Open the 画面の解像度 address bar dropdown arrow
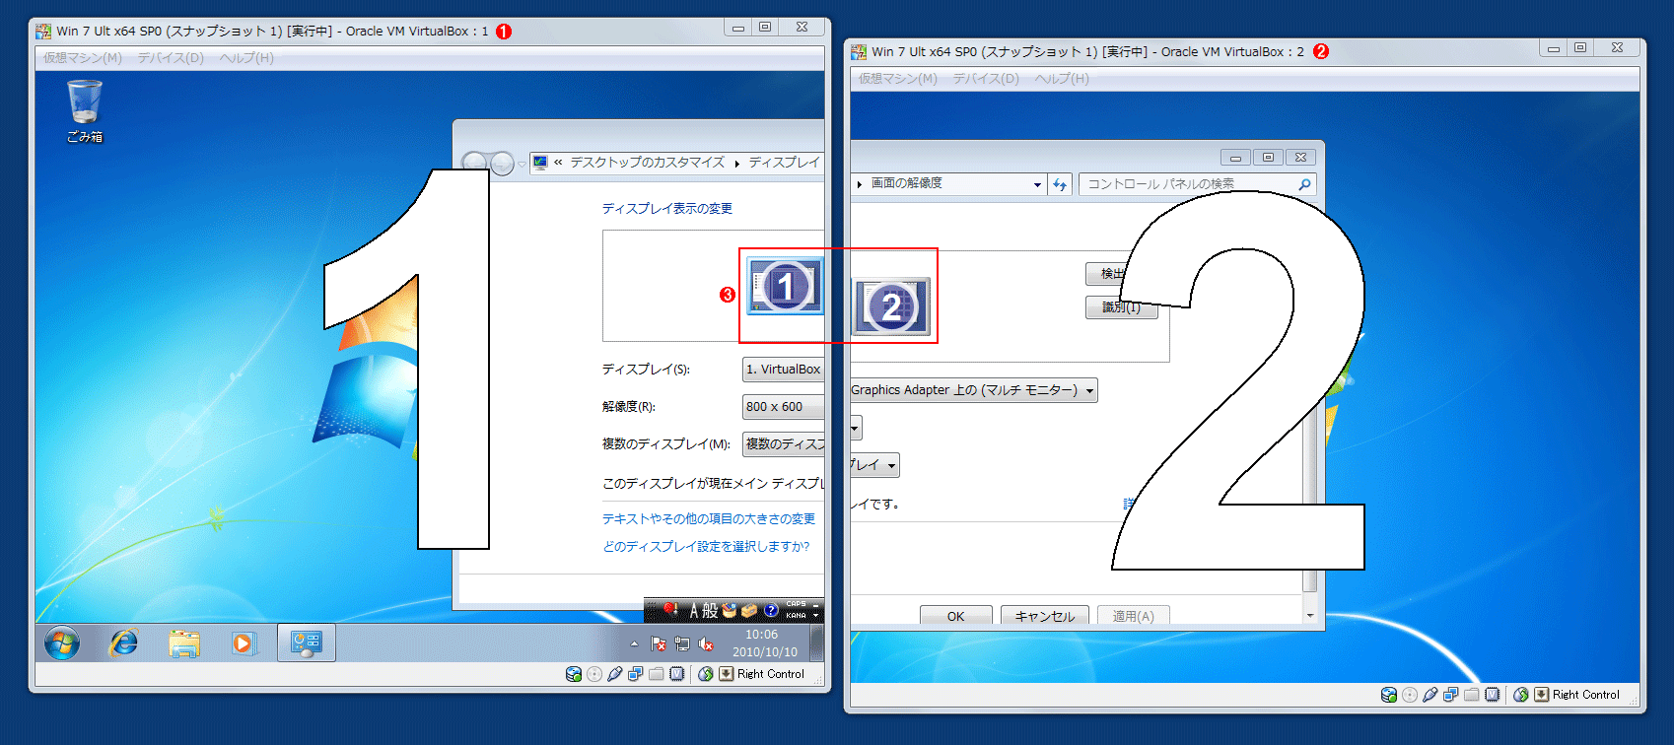1674x745 pixels. pos(1037,184)
